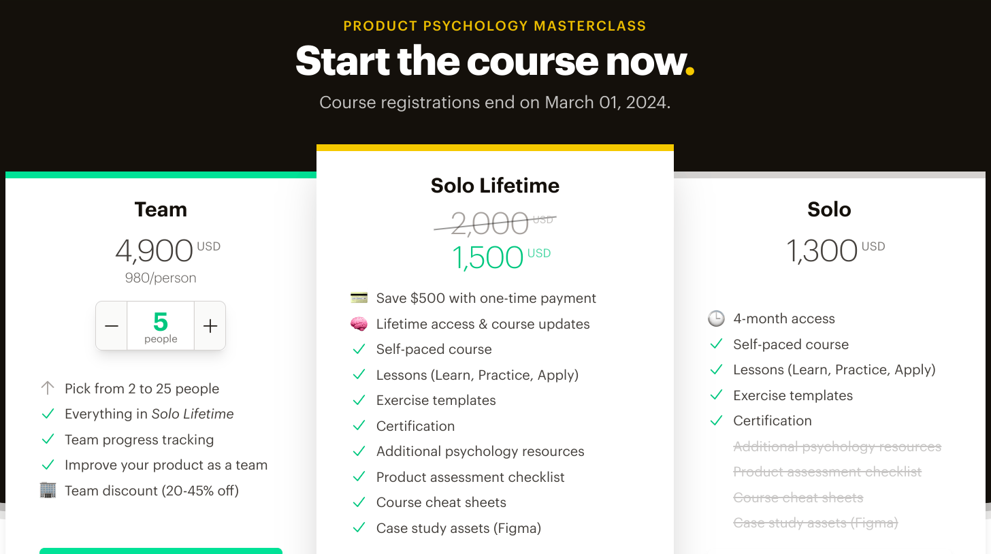This screenshot has height=554, width=991.
Task: Click the up arrow icon by Pick from 2 to 25
Action: [48, 389]
